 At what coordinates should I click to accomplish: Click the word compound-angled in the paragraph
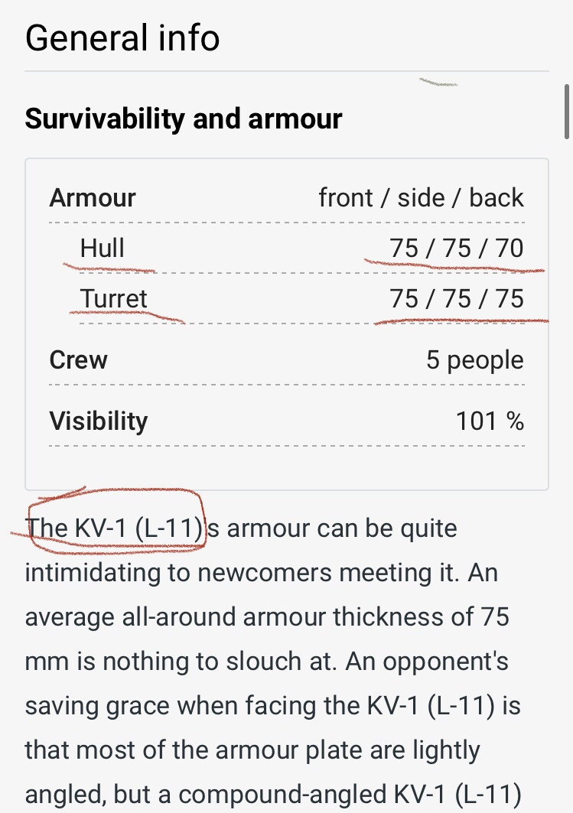coord(284,795)
